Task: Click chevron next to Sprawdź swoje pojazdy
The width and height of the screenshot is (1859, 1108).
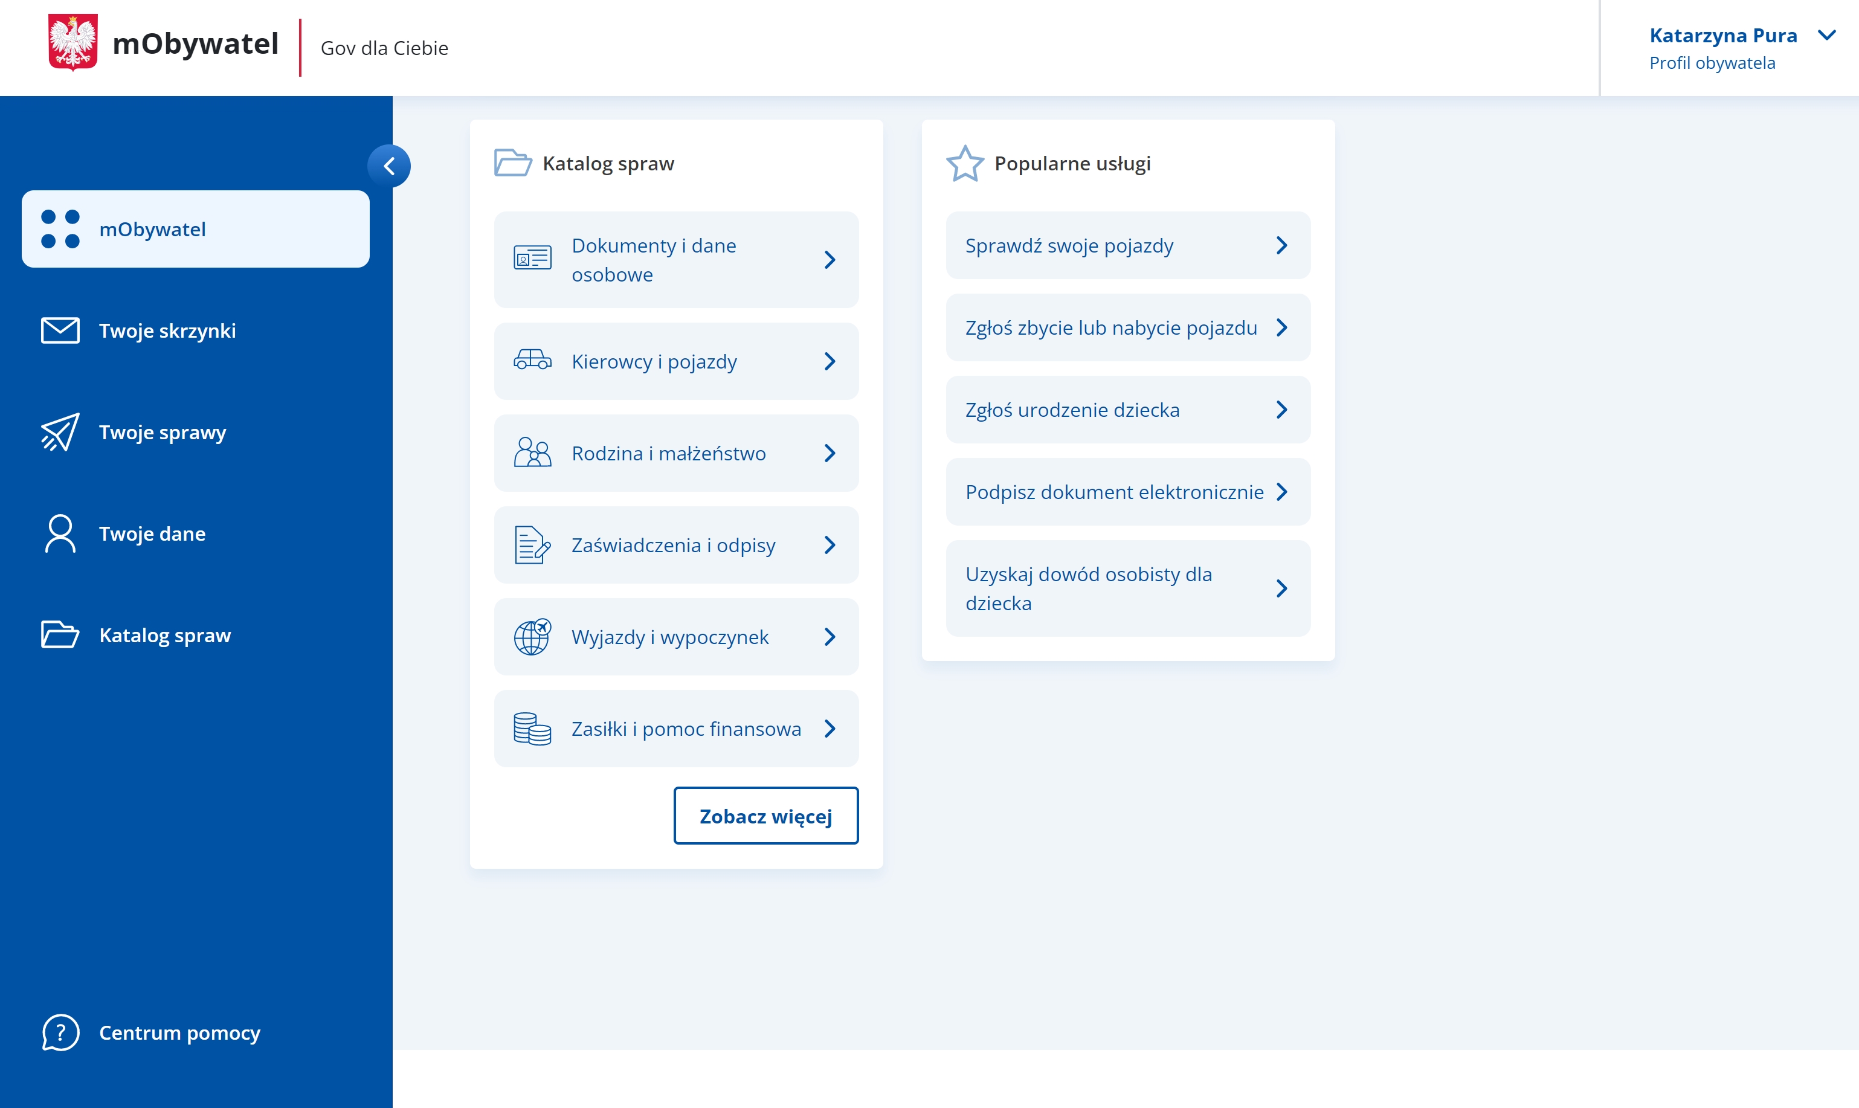Action: point(1282,245)
